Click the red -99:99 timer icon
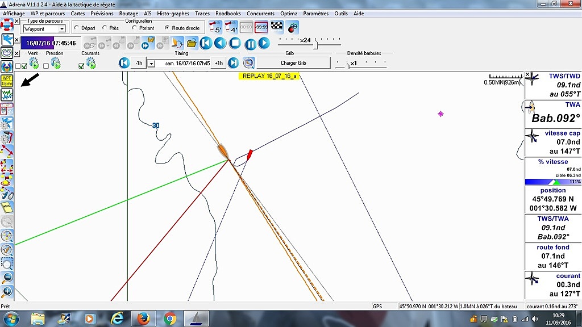Screen dimensions: 582x327 [x=261, y=27]
